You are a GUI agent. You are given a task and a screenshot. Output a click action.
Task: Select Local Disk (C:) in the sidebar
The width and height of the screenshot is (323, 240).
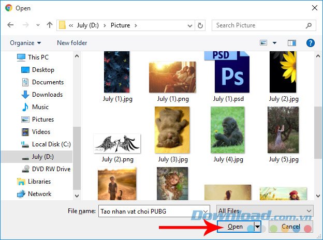(x=51, y=144)
